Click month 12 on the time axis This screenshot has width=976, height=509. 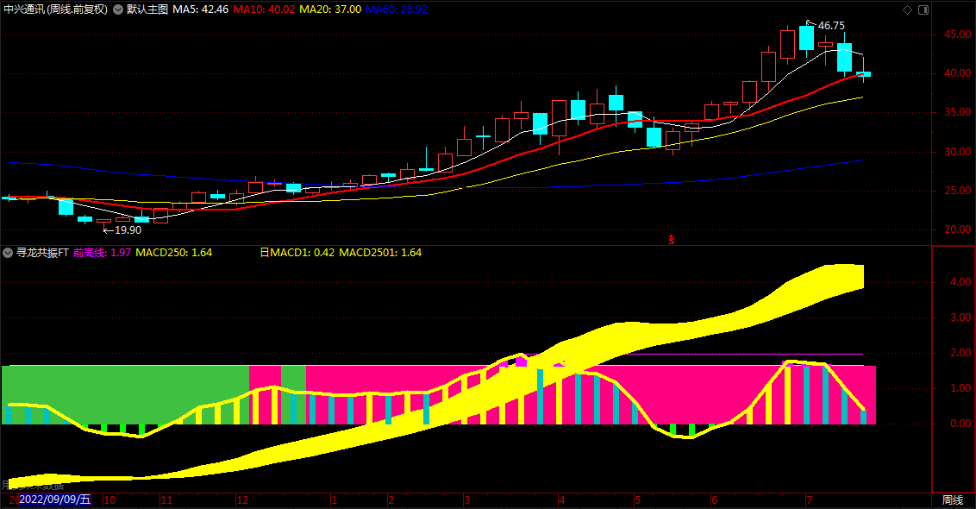pyautogui.click(x=242, y=500)
